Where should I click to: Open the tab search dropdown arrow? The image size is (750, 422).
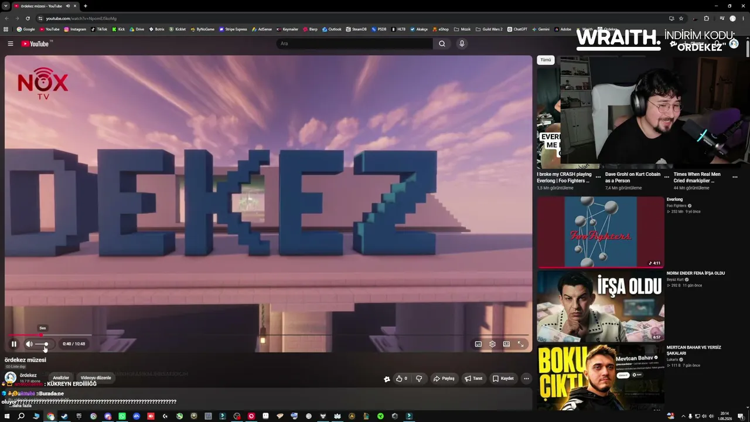pos(6,6)
